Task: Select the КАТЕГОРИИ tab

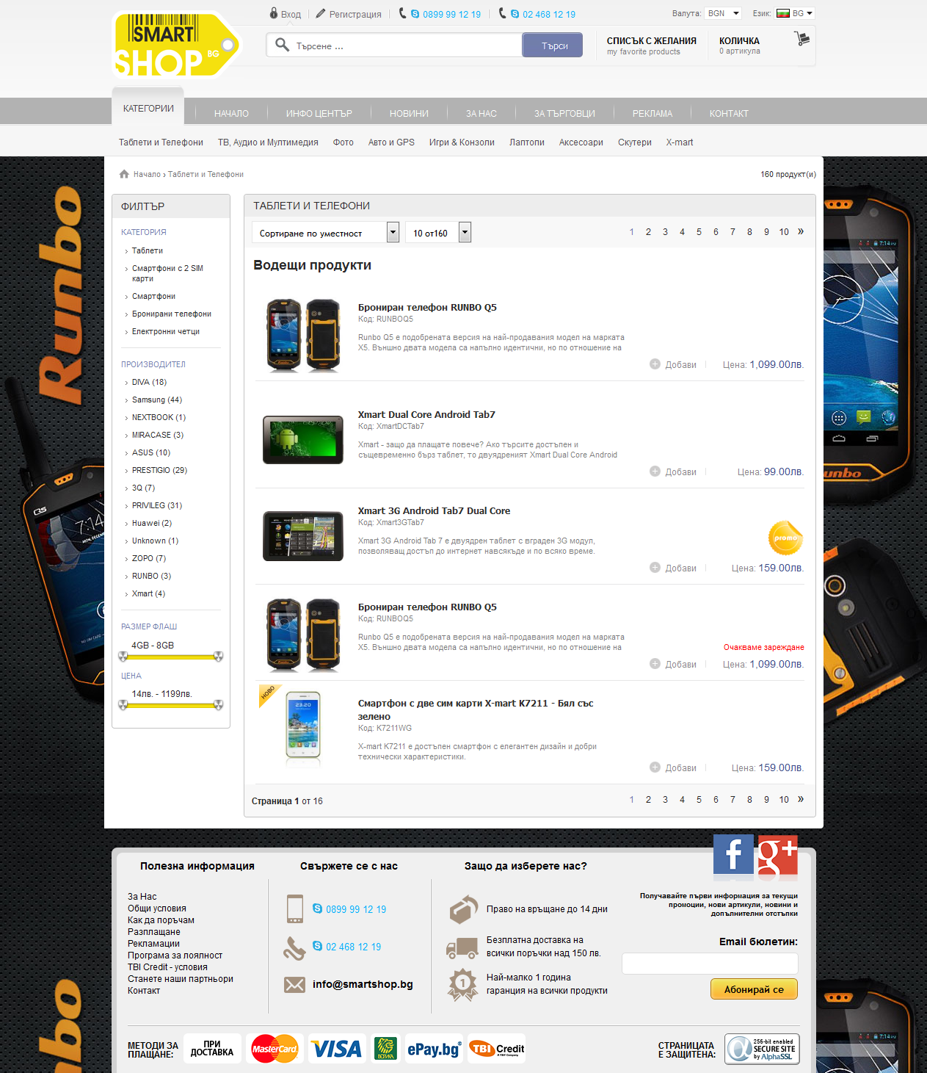Action: point(148,109)
